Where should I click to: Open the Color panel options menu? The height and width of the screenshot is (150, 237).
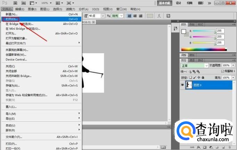pos(234,24)
